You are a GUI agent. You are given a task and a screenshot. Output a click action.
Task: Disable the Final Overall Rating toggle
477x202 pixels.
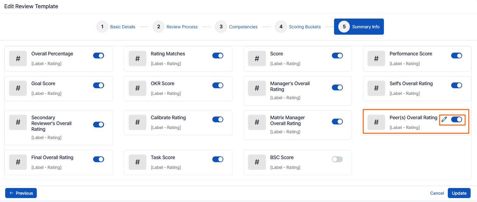[x=99, y=159]
